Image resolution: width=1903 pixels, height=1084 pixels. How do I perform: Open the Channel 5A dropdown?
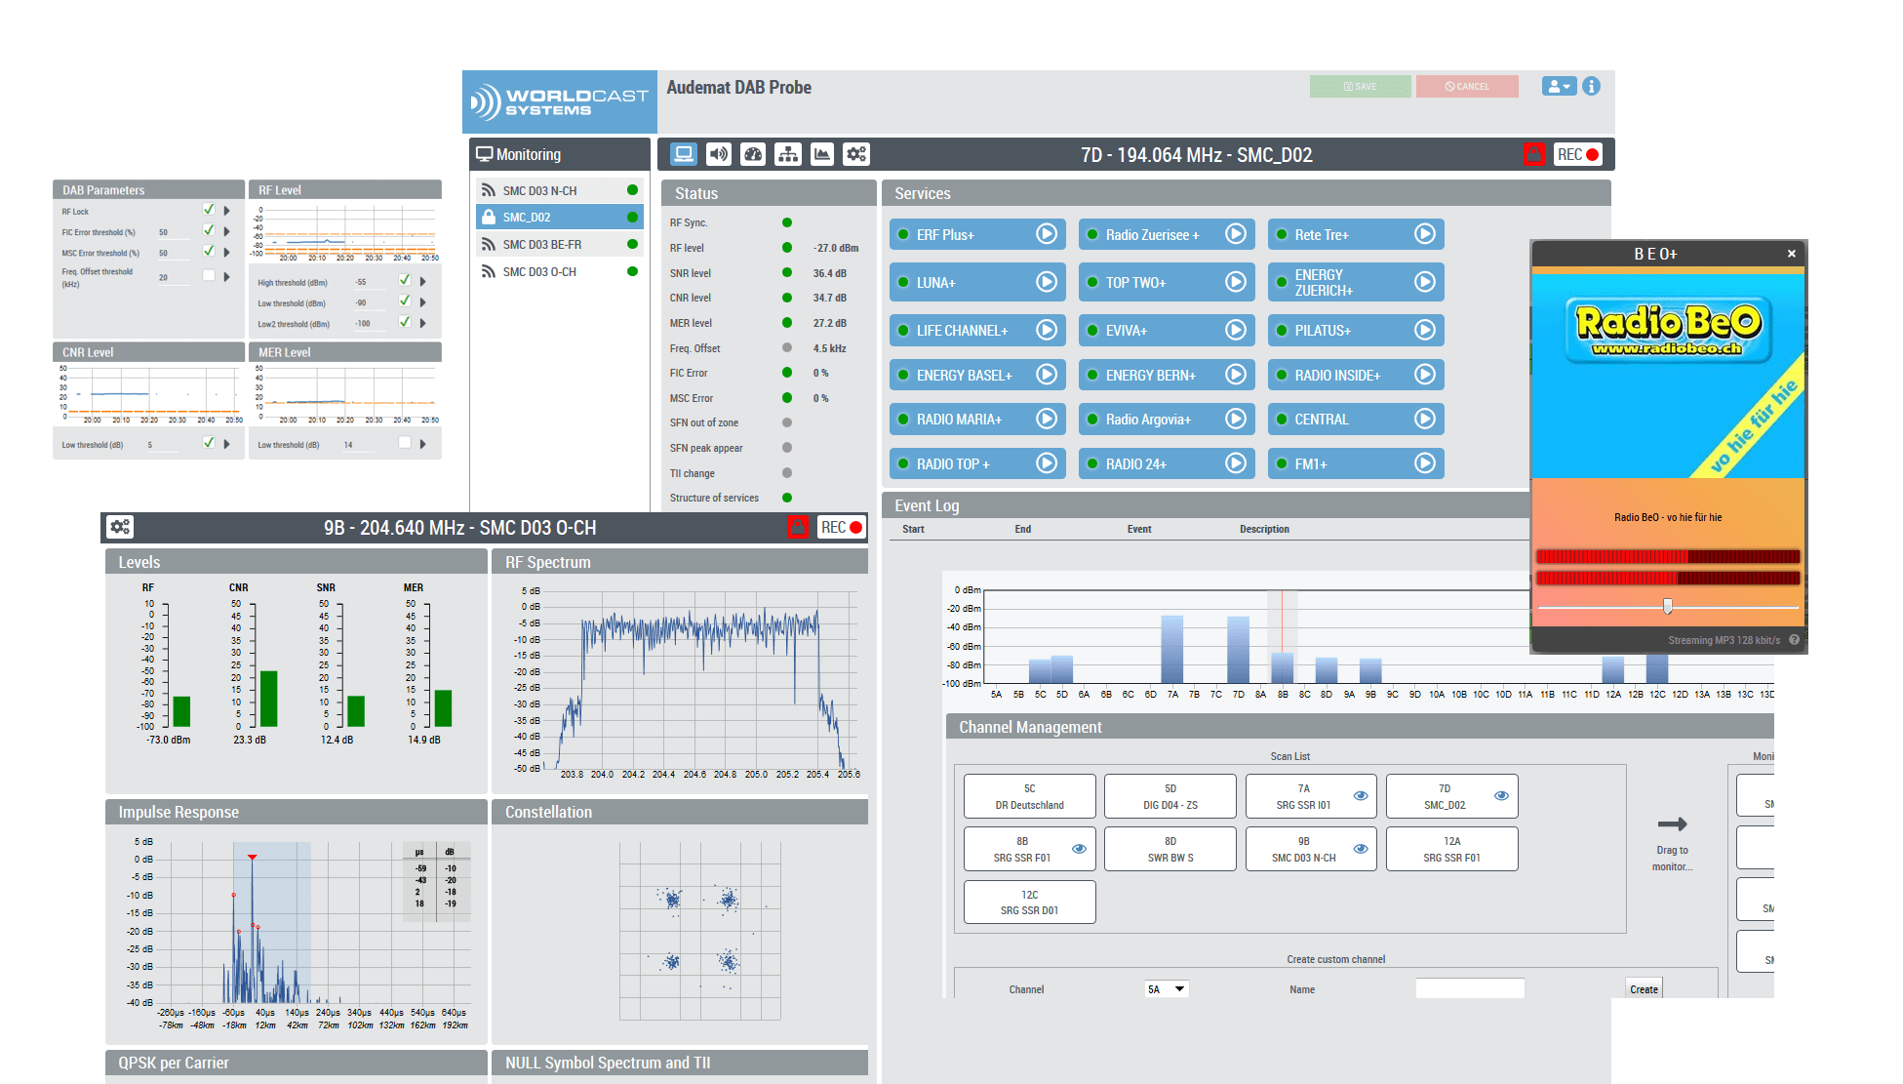click(x=1167, y=989)
